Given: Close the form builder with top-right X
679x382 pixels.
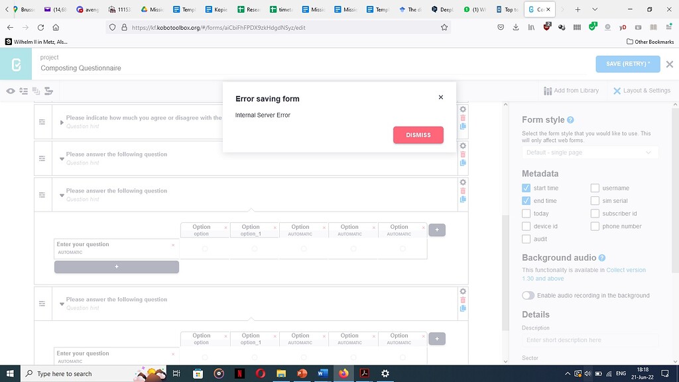Looking at the screenshot, I should (670, 64).
